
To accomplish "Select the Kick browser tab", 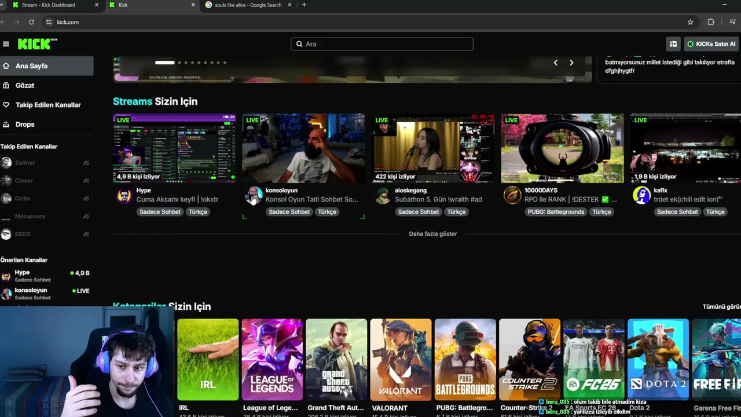I will coord(152,5).
